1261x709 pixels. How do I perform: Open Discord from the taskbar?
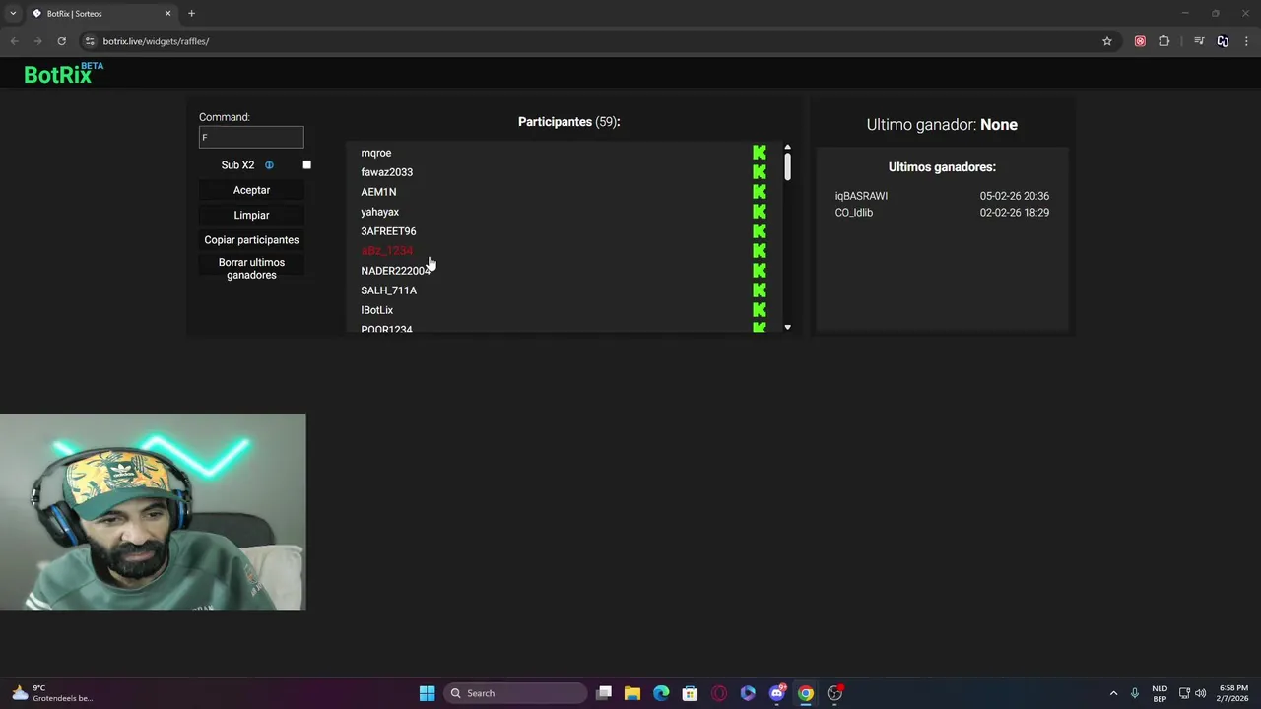point(777,693)
